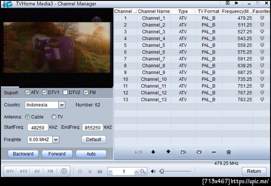Viewport: 271px width, 186px height.
Task: Click channel number down arrow
Action: [110, 172]
